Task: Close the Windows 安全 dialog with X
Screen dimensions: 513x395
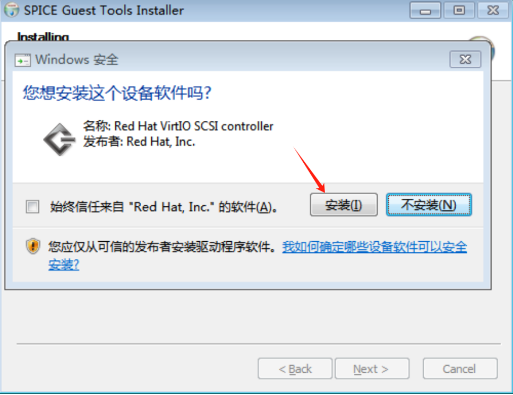Action: click(465, 59)
